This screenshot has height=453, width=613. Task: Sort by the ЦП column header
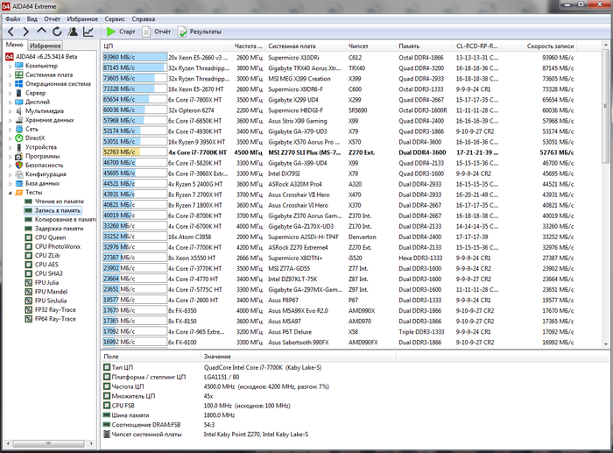[166, 46]
